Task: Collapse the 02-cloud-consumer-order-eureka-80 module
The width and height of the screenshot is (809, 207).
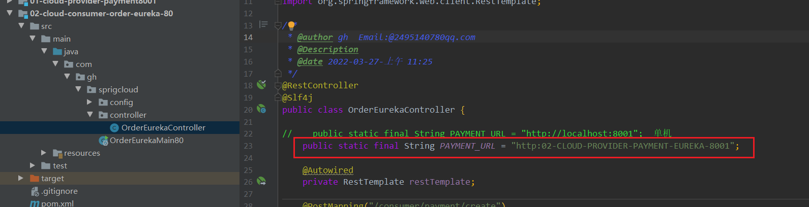Action: tap(10, 13)
